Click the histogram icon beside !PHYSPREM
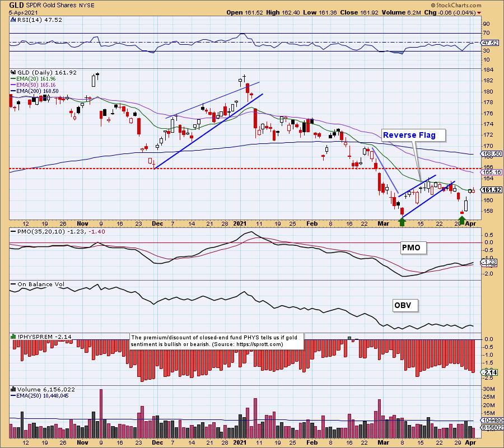The height and width of the screenshot is (448, 504). point(13,337)
